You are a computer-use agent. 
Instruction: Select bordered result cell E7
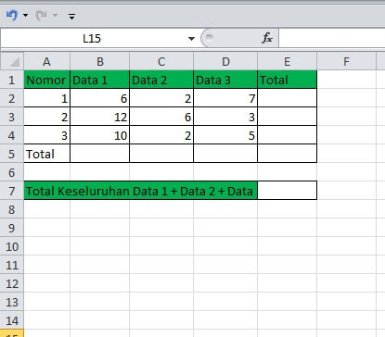pos(287,191)
